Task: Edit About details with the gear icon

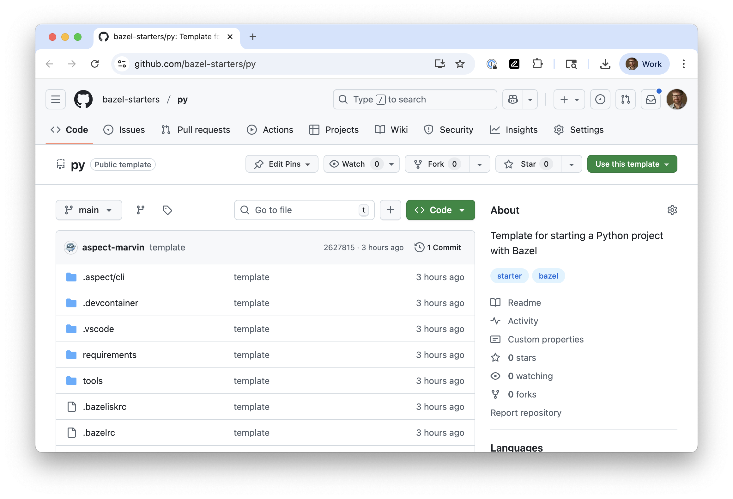Action: coord(672,210)
